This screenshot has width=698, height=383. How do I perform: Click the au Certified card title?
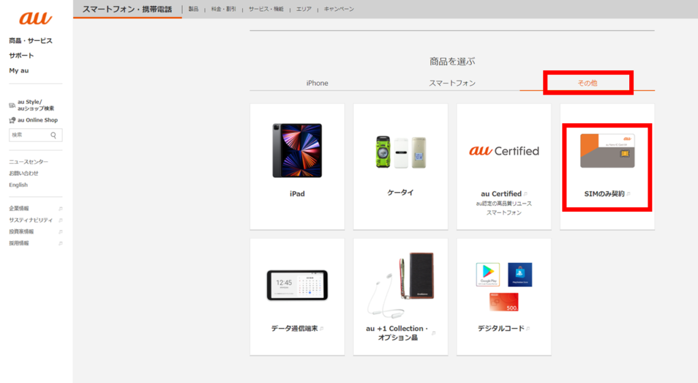(x=501, y=194)
